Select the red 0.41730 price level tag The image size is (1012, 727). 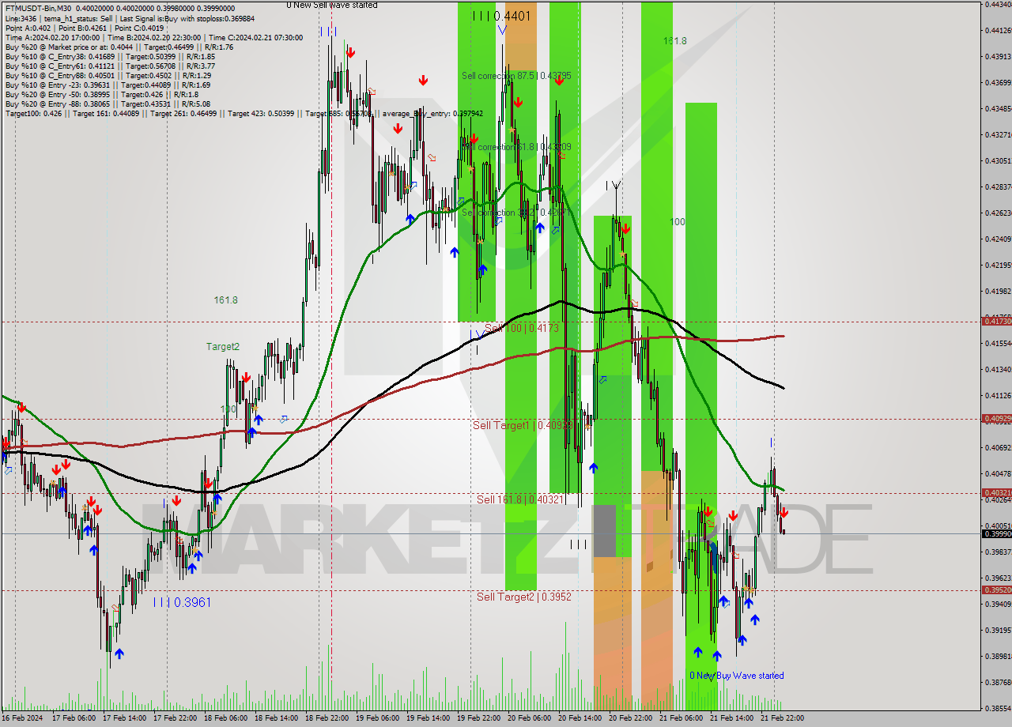tap(996, 321)
